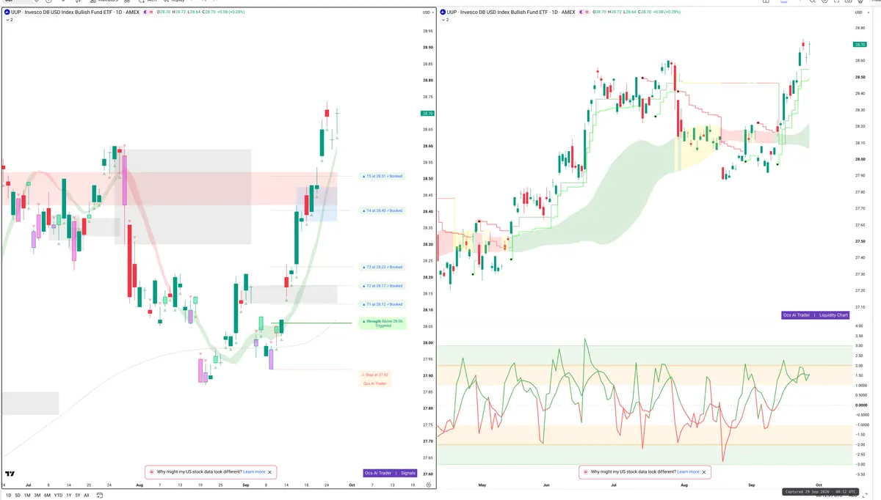Click the 28.00 level on left price axis
This screenshot has width=881, height=500.
pos(427,343)
